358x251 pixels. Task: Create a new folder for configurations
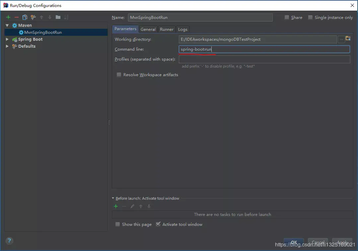(58, 17)
